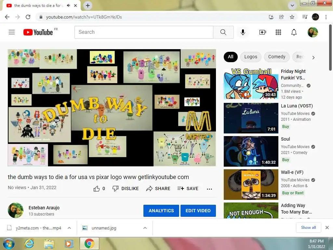333x250 pixels.
Task: Open the more actions ellipsis under the video
Action: 209,189
